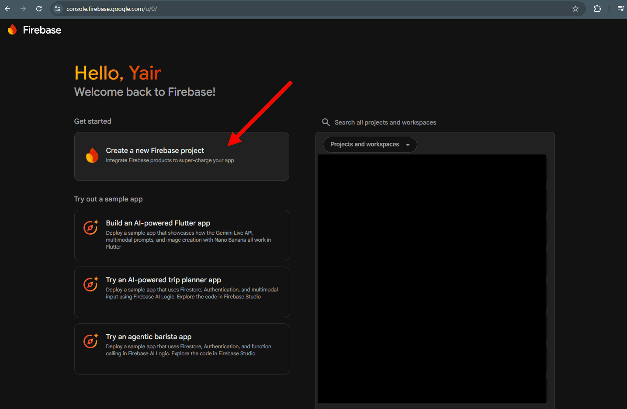
Task: Click the Firebase wordmark in header
Action: [42, 30]
